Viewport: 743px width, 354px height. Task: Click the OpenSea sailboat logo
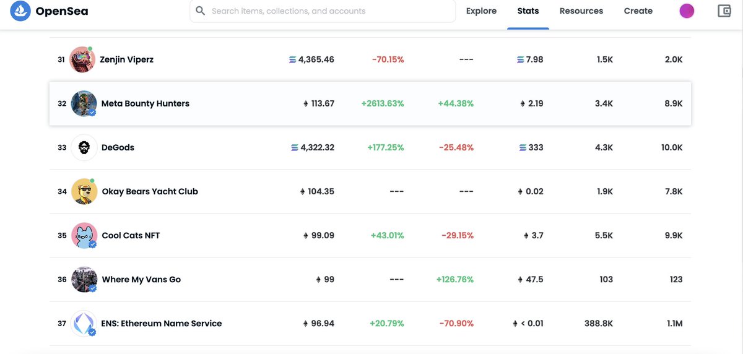20,11
